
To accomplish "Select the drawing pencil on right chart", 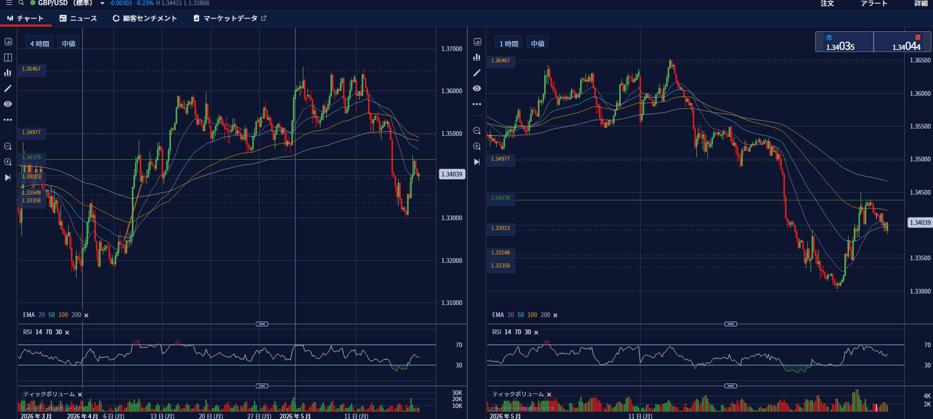I will click(477, 73).
